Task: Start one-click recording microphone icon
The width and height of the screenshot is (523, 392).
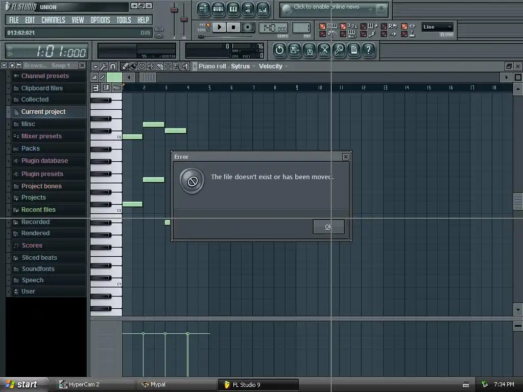Action: [339, 51]
